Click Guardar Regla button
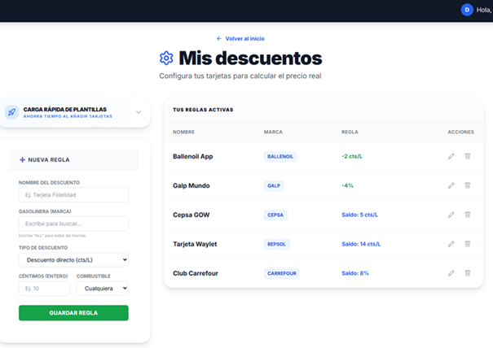Screen dimensions: 493x348 pos(73,313)
